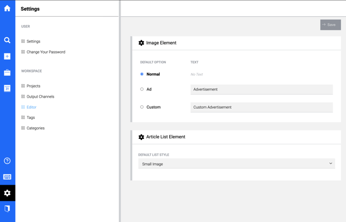Image resolution: width=346 pixels, height=222 pixels.
Task: Click the DEFAULT OPTION column label
Action: tap(153, 62)
